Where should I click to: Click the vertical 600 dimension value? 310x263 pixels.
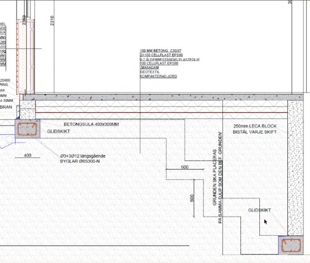point(192,198)
